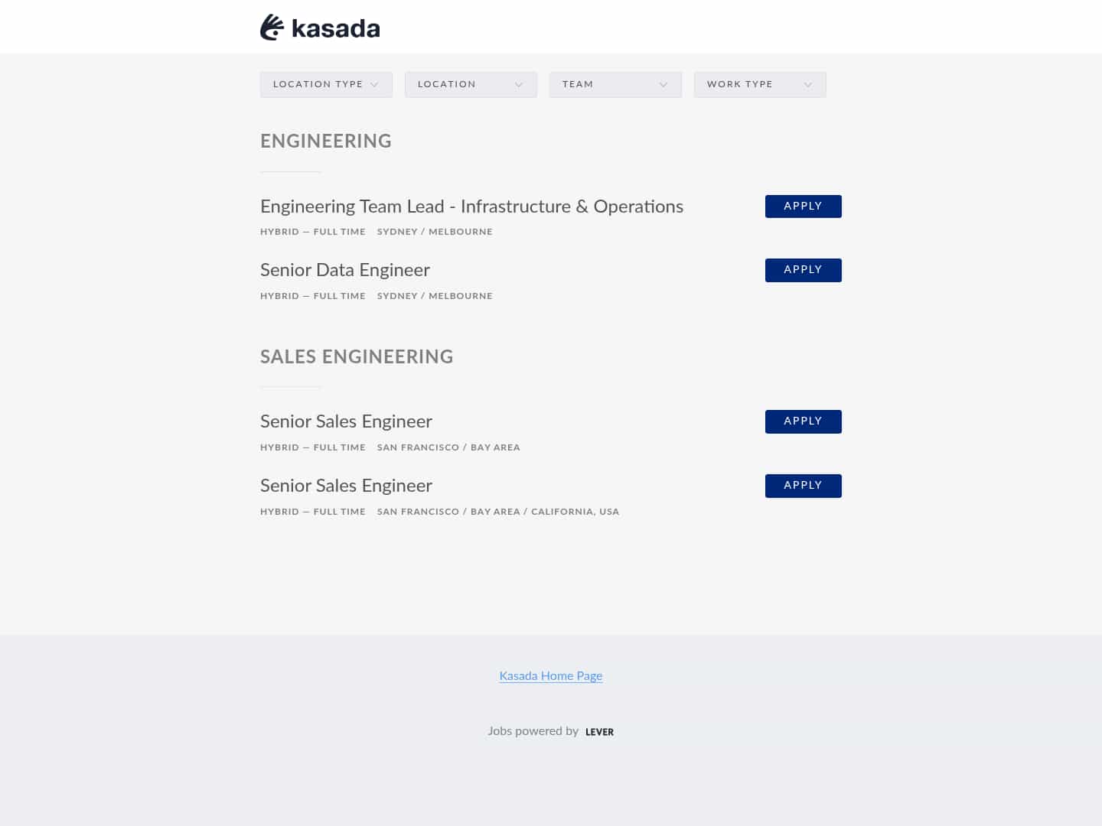Open the Engineering Team Lead job posting
This screenshot has width=1102, height=826.
[471, 206]
